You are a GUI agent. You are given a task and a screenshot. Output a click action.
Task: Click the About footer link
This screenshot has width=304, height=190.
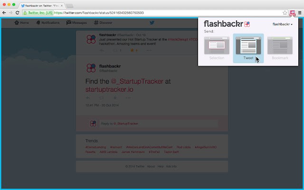(x=151, y=166)
